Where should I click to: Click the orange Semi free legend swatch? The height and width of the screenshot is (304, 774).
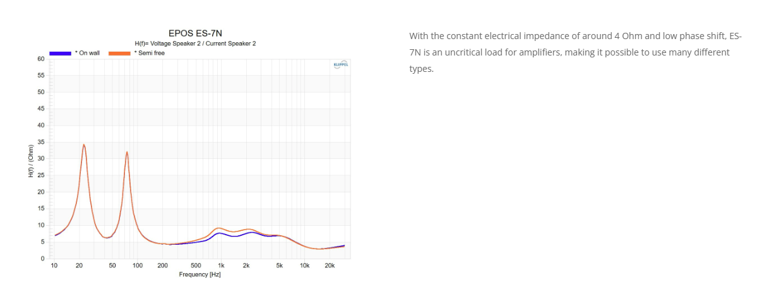(x=119, y=53)
